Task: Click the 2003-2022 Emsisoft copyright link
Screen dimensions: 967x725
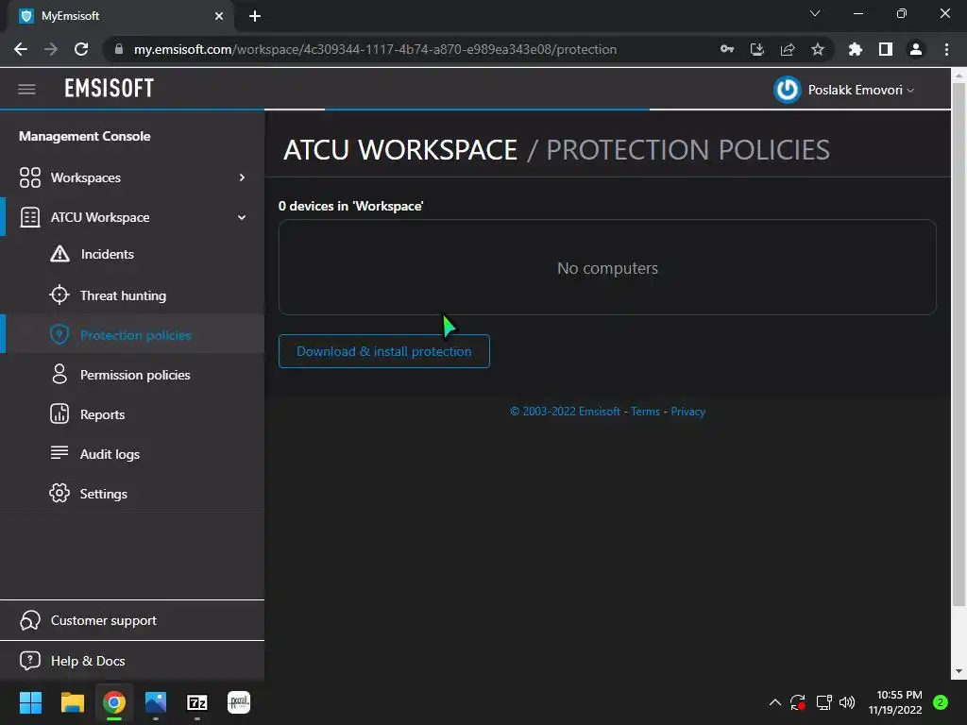Action: tap(565, 412)
